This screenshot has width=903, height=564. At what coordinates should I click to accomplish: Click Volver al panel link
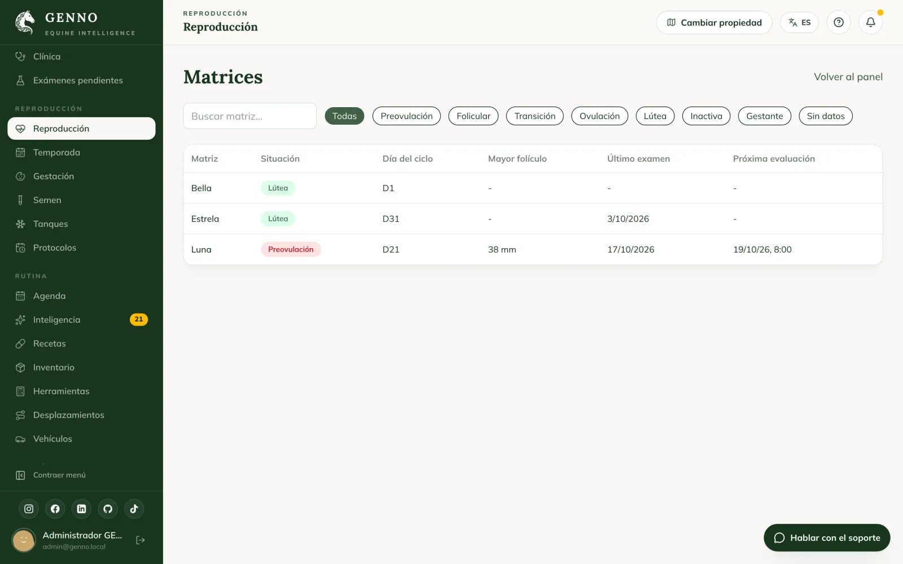tap(848, 77)
